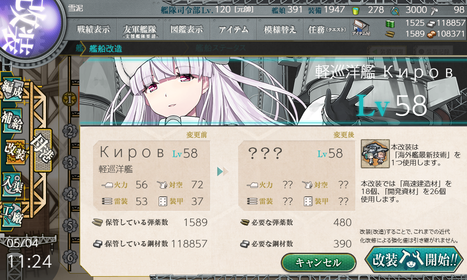The height and width of the screenshot is (280, 467).
Task: Select fleet slot number 2
Action: [69, 131]
